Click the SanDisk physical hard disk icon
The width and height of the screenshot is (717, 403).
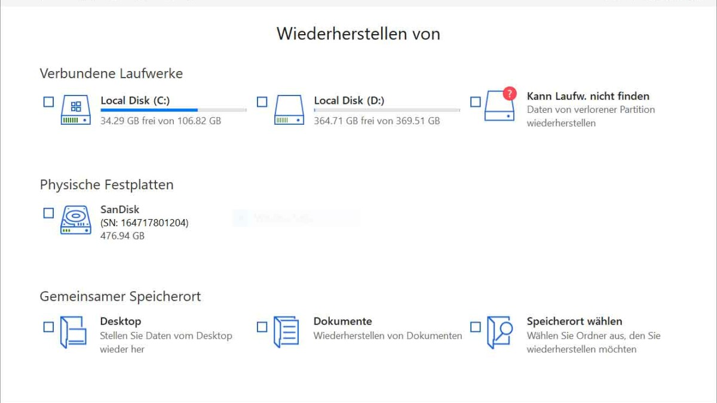click(x=76, y=220)
